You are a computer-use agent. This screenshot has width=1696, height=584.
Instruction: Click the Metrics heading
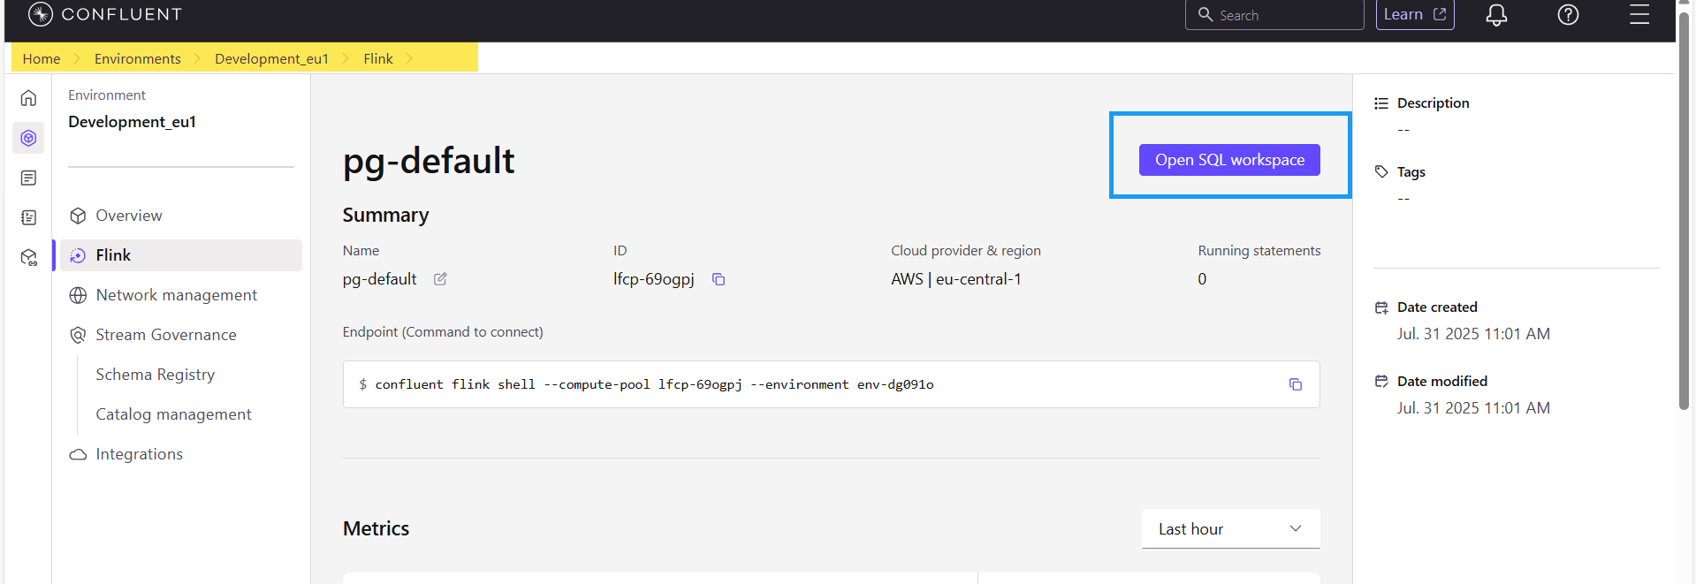376,528
